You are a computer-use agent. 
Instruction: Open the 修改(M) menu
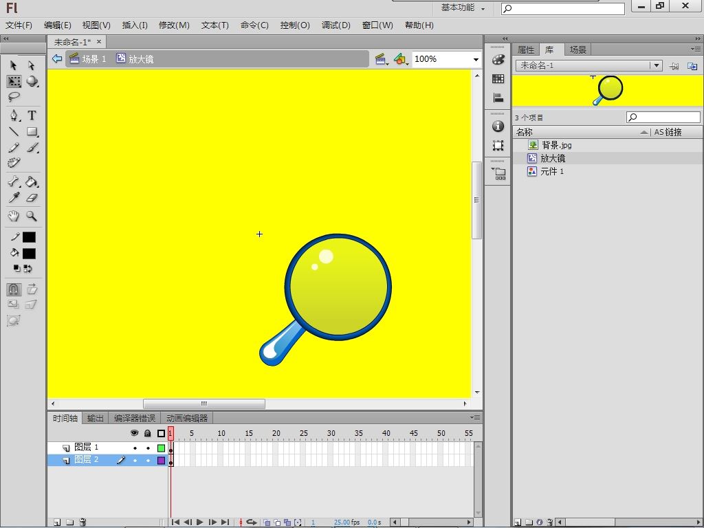(x=174, y=25)
